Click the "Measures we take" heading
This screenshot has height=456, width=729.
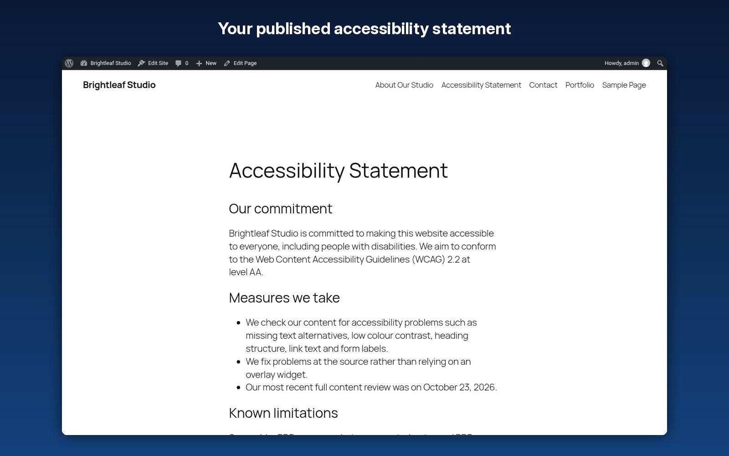tap(284, 298)
